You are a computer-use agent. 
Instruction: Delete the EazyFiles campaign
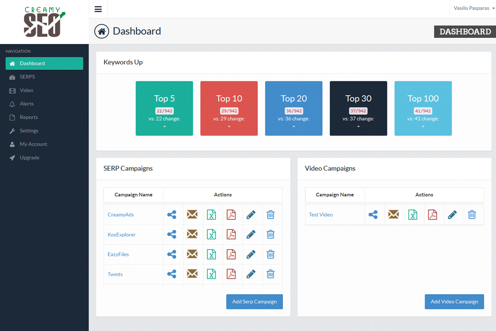click(271, 254)
